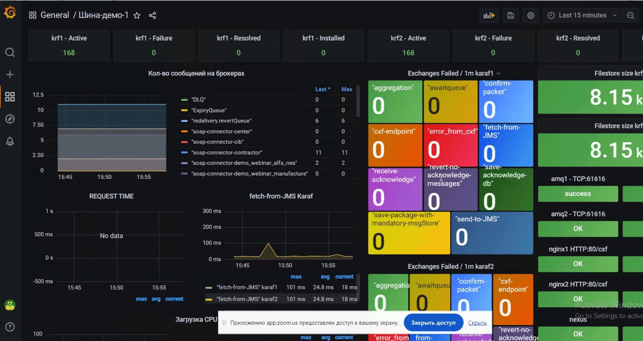Viewport: 643px width, 341px height.
Task: Open the Alerting bell icon
Action: point(10,141)
